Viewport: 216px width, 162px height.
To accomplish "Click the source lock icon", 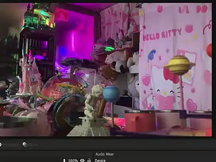I will click(x=89, y=160).
